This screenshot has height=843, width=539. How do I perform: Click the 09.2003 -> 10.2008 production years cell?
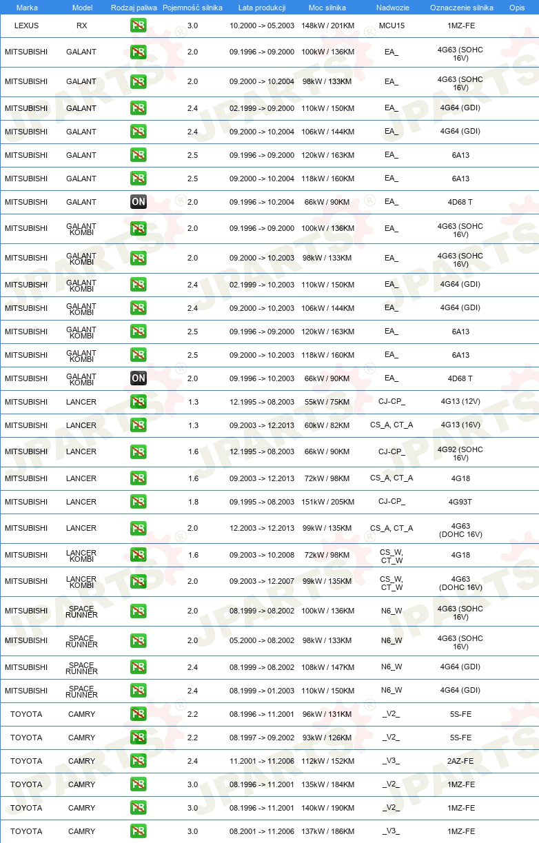(262, 555)
